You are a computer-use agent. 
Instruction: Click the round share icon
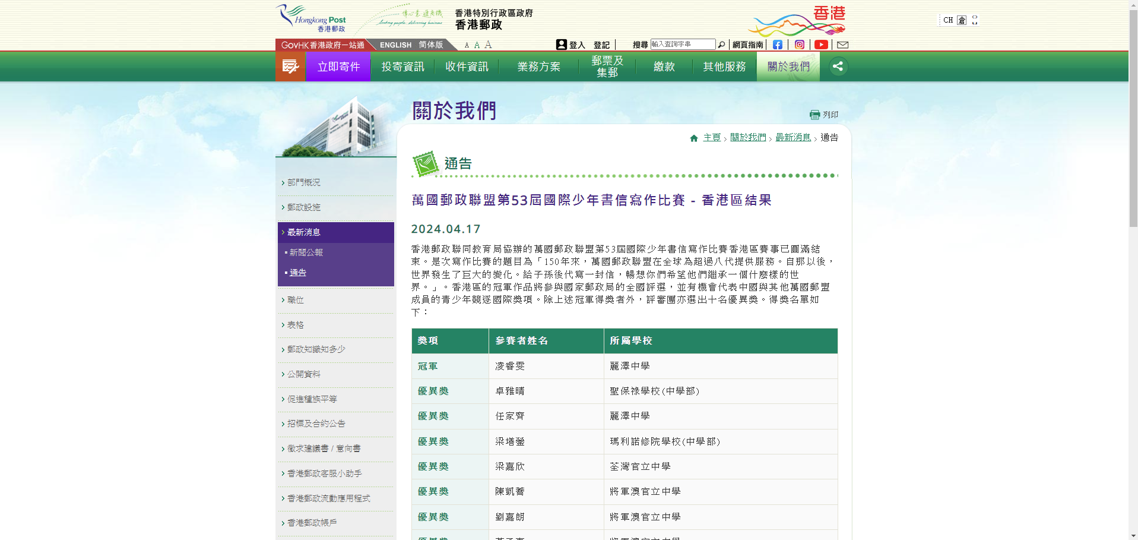click(x=838, y=66)
